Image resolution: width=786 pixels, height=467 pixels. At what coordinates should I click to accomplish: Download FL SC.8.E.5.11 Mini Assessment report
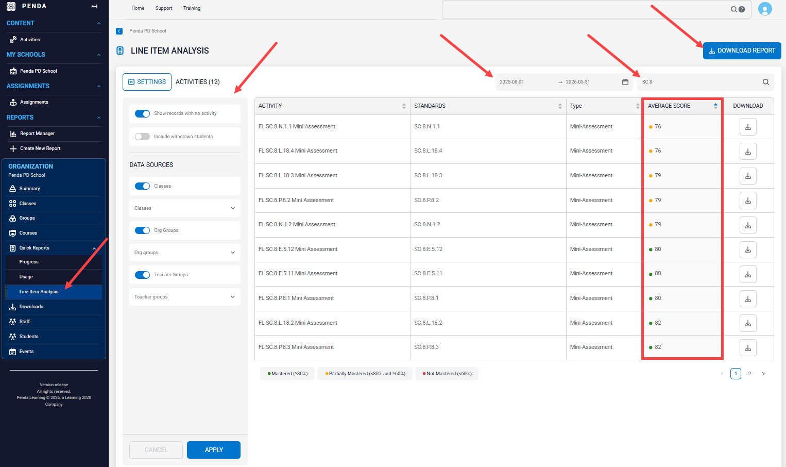click(748, 274)
